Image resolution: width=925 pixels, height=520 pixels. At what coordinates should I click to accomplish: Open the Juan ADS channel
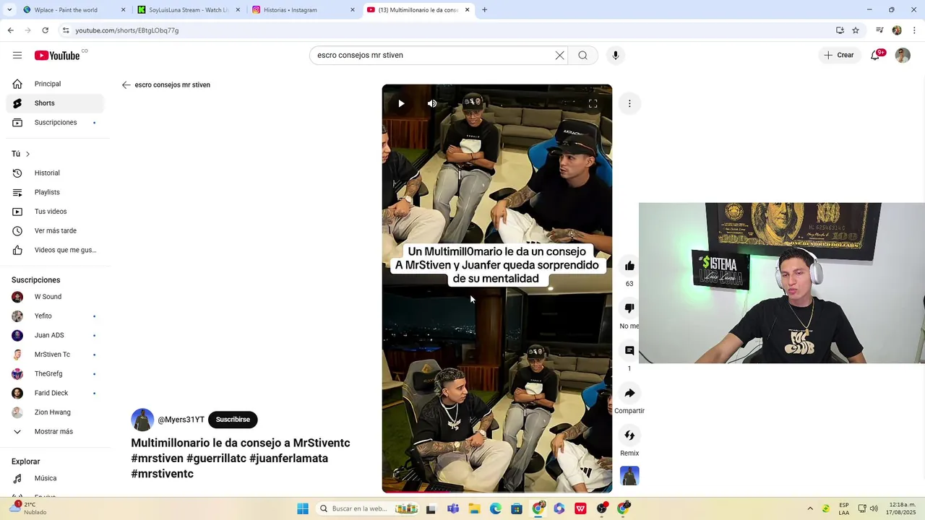(55, 335)
